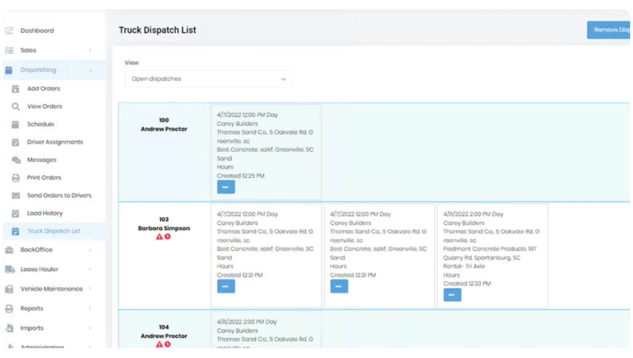Click the warning triangle on Barbara Simpson's row
This screenshot has width=633, height=358.
[159, 237]
